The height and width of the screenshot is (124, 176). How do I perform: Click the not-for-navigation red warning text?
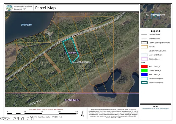pos(46,109)
